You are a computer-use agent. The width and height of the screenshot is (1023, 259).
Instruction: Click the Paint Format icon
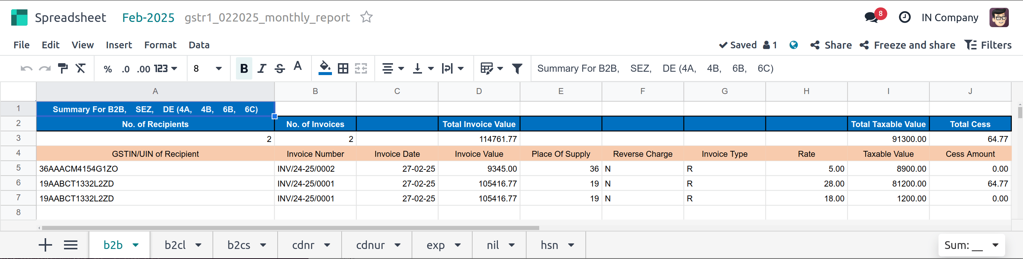pyautogui.click(x=63, y=69)
